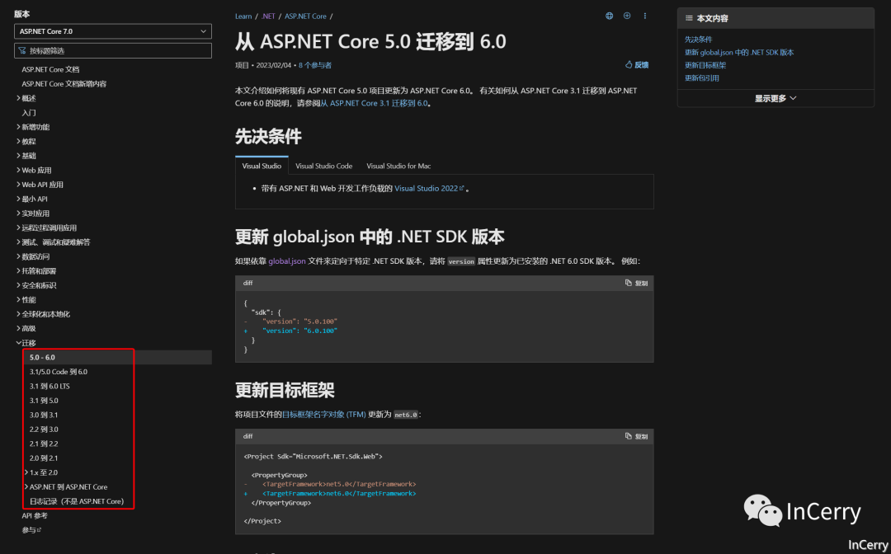Copy the TargetFramework diff code block
The height and width of the screenshot is (554, 891).
click(636, 436)
